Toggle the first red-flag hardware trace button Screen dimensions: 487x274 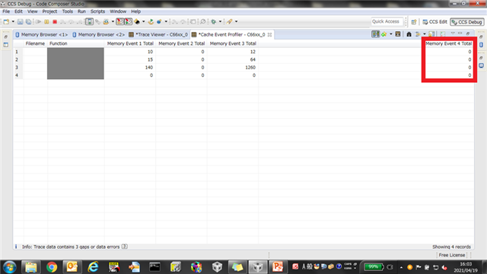click(x=120, y=22)
